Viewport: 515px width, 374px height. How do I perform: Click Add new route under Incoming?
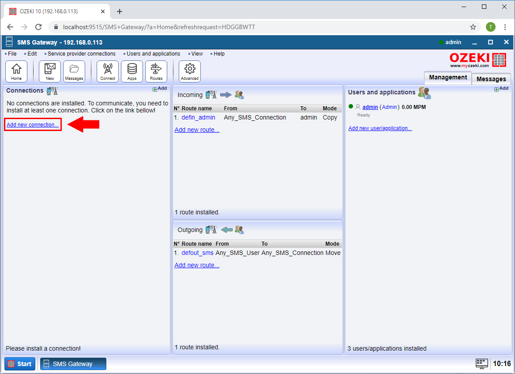click(197, 130)
